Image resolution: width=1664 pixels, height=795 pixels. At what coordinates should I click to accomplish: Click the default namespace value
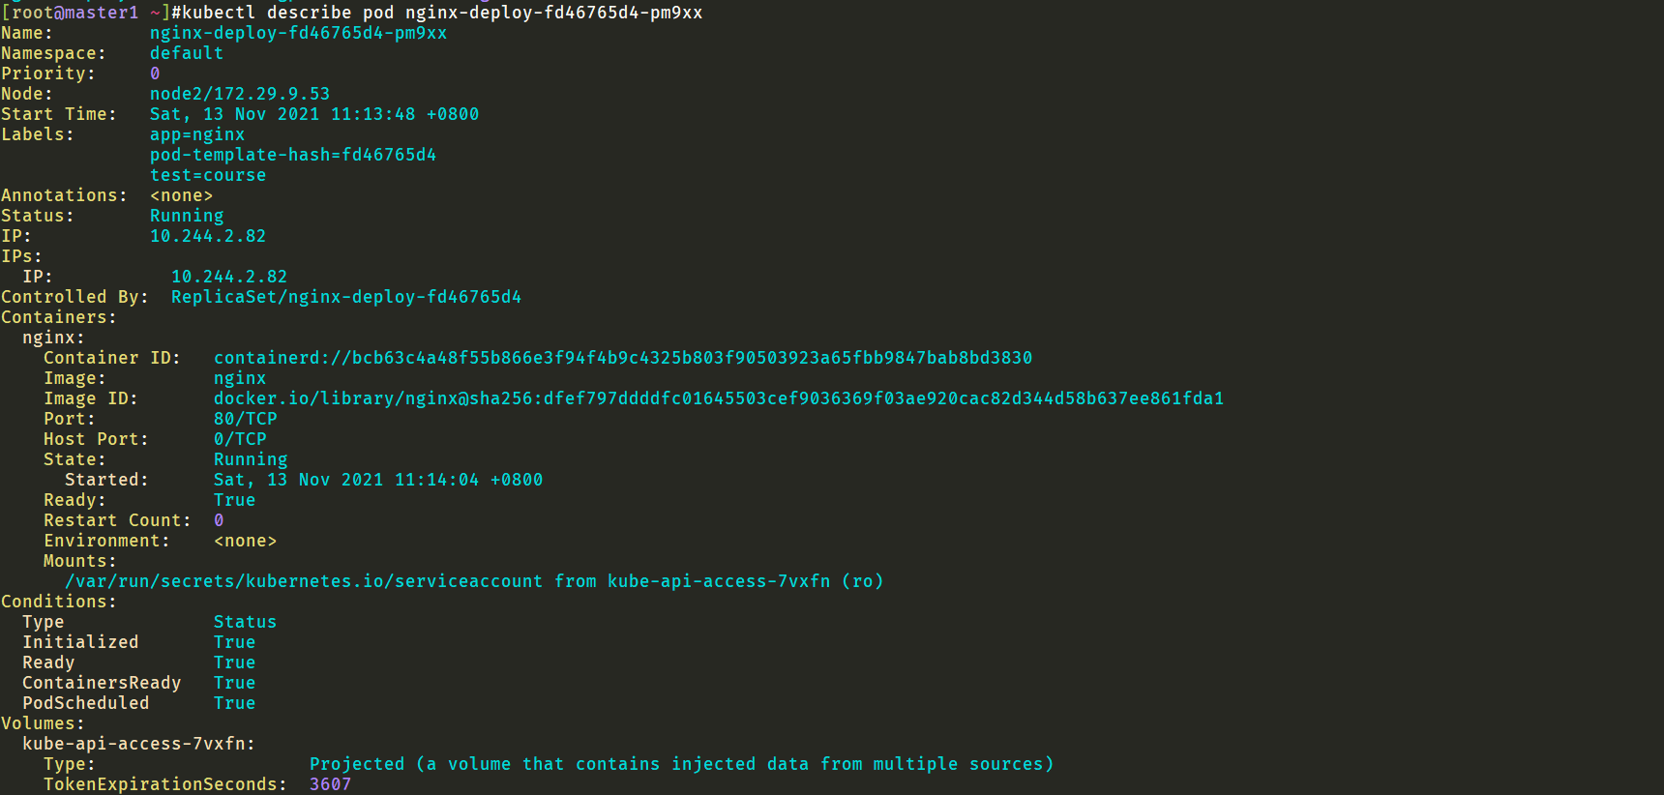click(187, 53)
